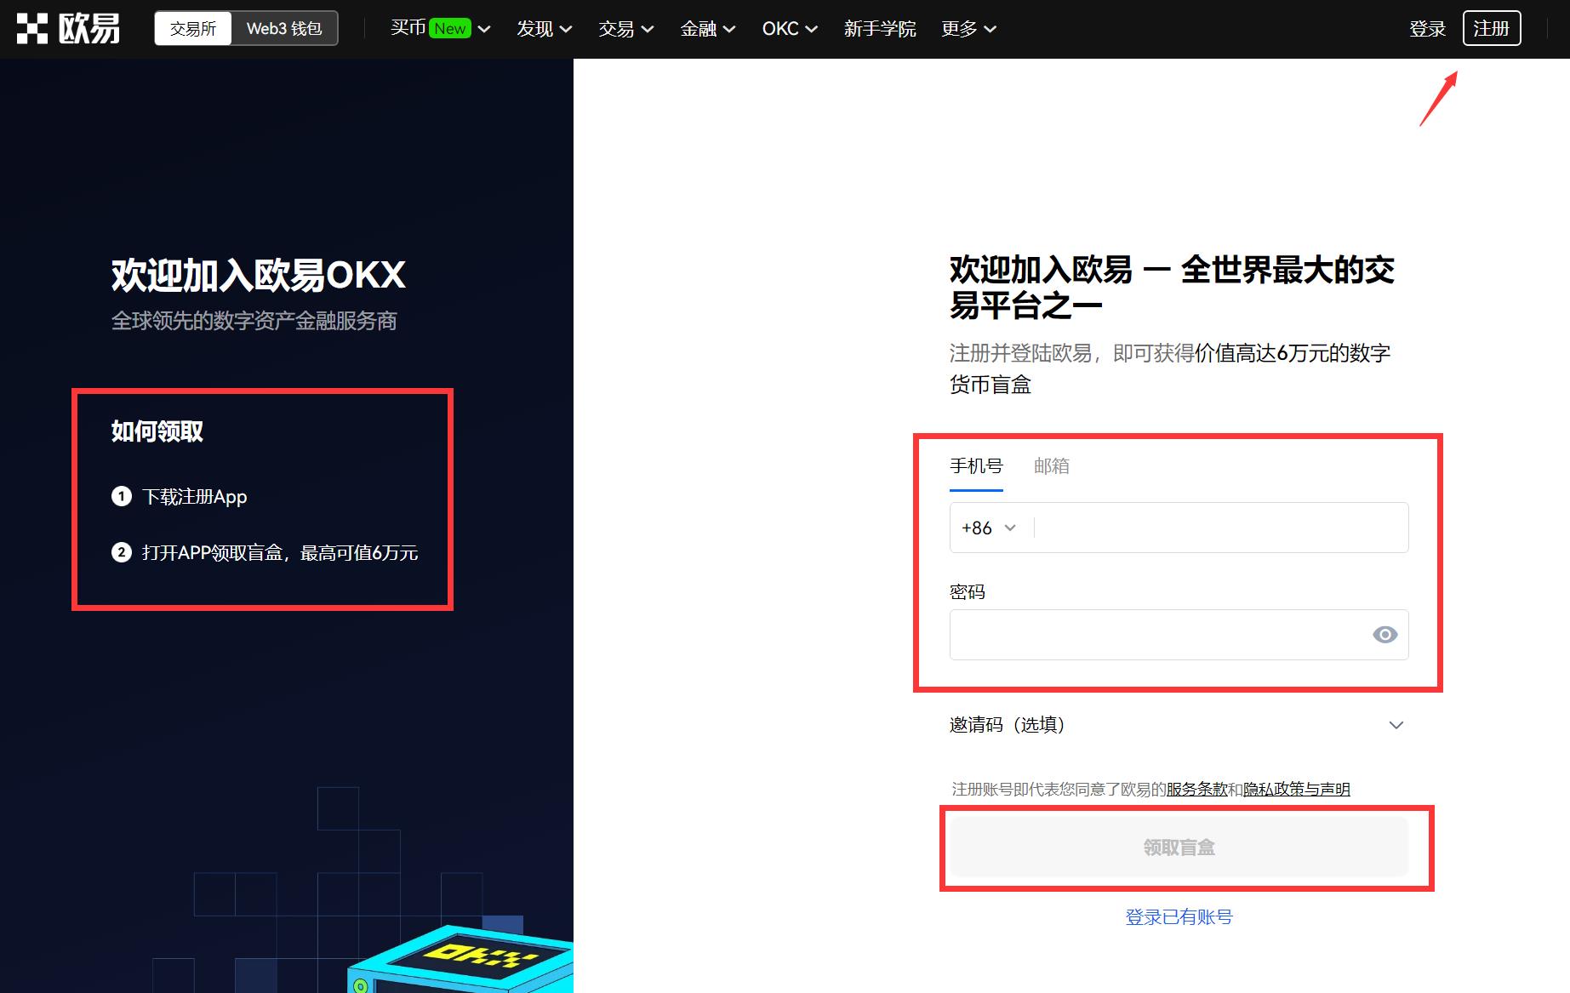
Task: Click the 登录 link in header
Action: pos(1427,29)
